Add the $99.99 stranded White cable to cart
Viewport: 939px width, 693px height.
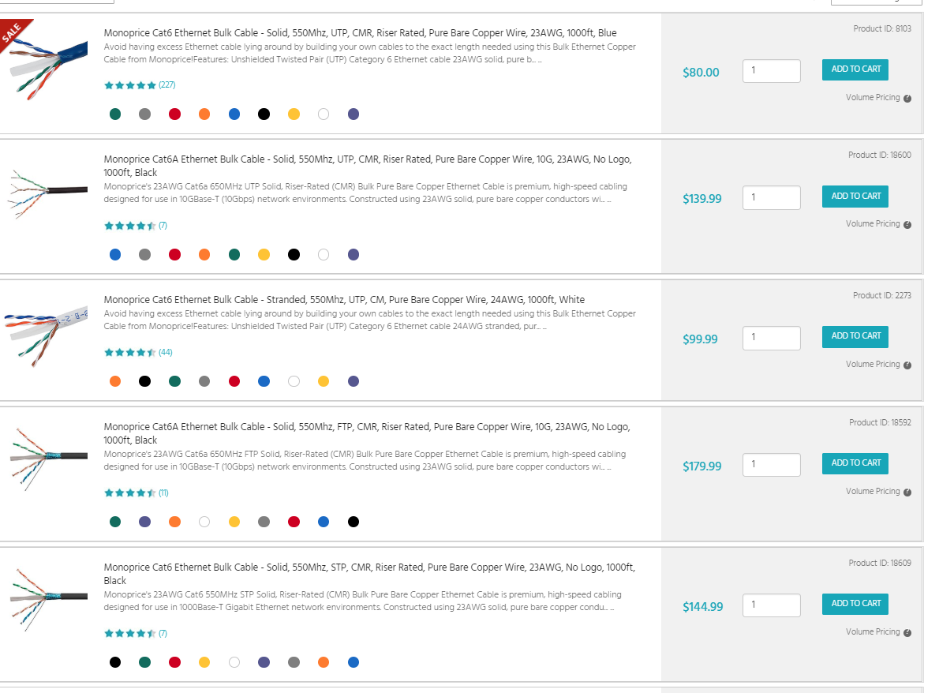(x=855, y=336)
